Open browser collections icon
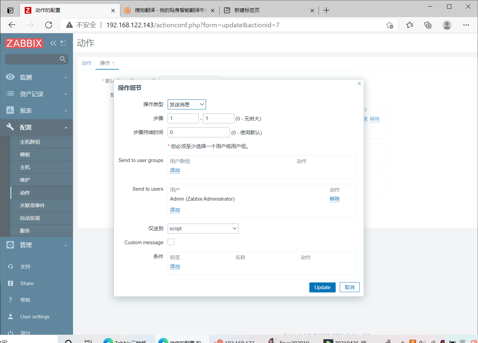This screenshot has height=343, width=478. (428, 25)
